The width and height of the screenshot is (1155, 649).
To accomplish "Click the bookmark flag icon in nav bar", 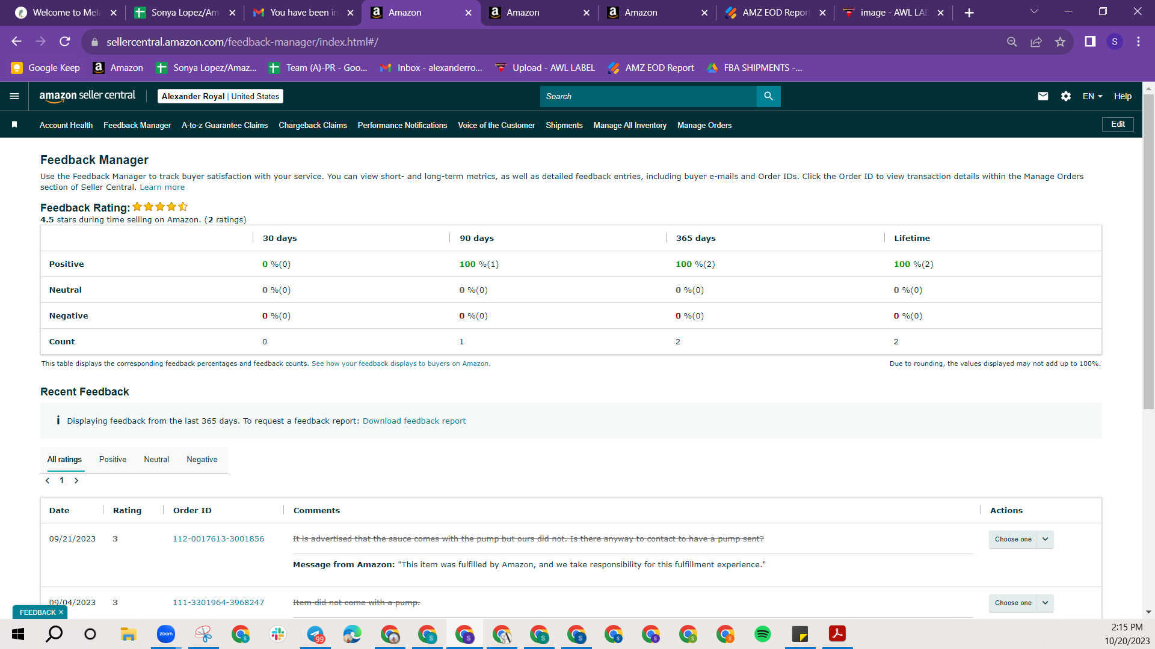I will [14, 124].
